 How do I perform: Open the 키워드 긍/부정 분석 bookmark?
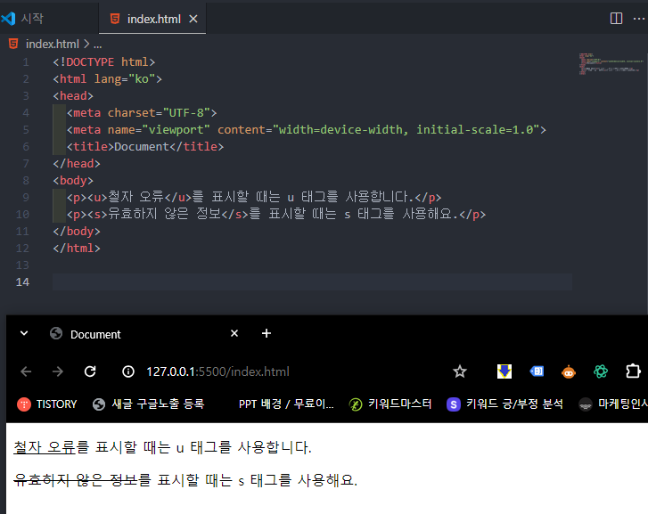pos(505,404)
